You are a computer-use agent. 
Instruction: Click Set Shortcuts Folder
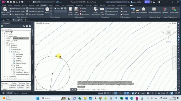point(17,11)
